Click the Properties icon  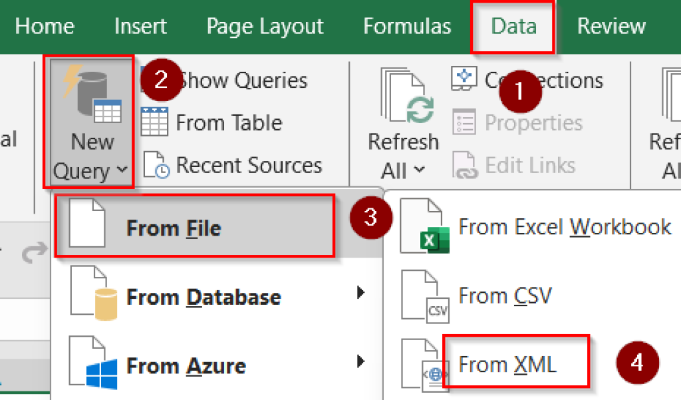(x=466, y=122)
